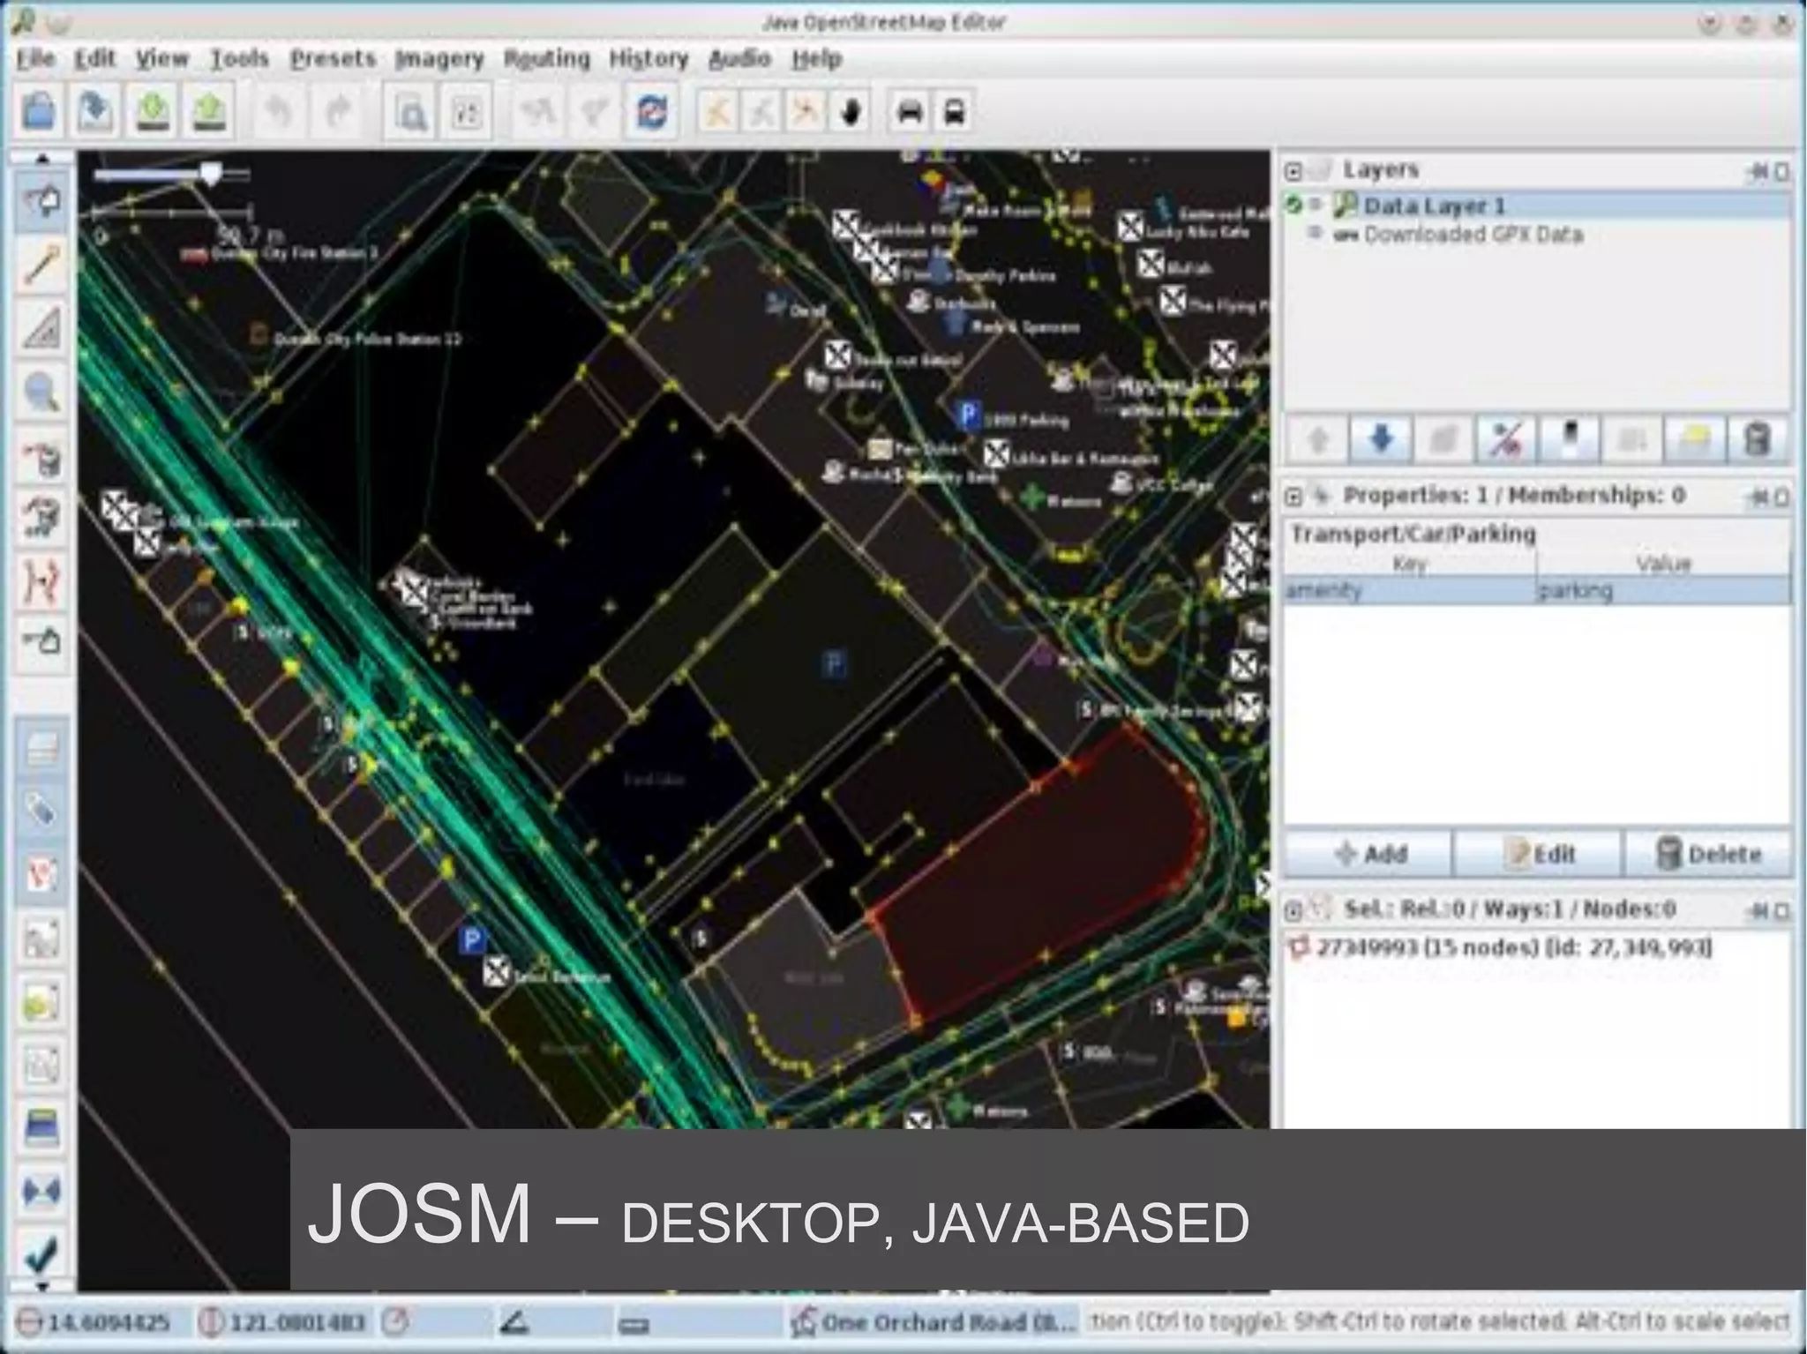This screenshot has width=1807, height=1354.
Task: Unpin the Properties panel with pin icon
Action: pos(1757,498)
